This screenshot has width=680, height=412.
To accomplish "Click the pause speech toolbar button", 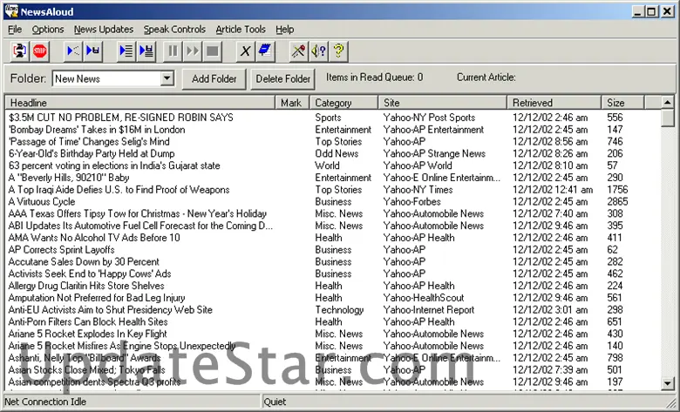I will (x=173, y=51).
